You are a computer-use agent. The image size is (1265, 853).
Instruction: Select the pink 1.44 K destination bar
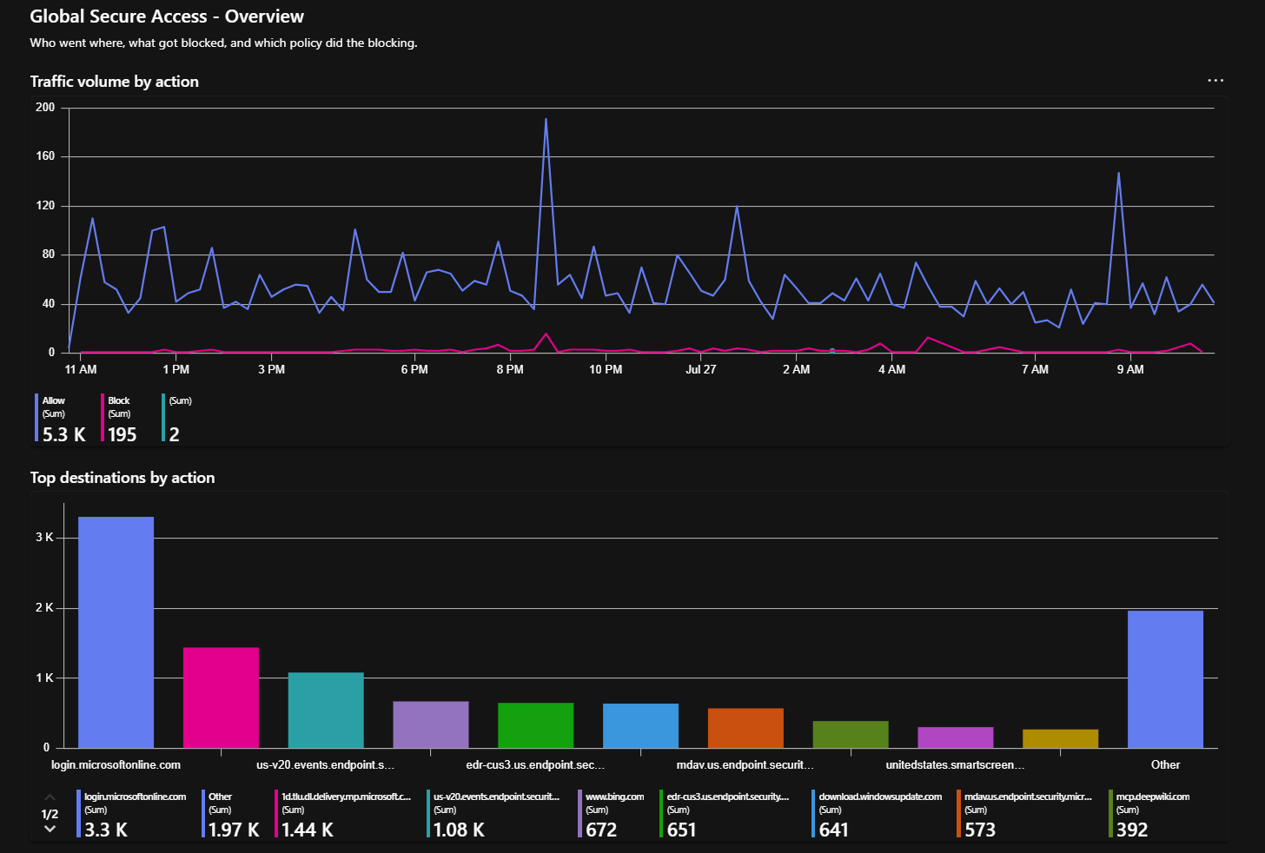click(x=221, y=698)
